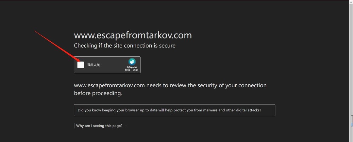Click the "needs to review the security" paragraph
Image resolution: width=353 pixels, height=142 pixels.
pyautogui.click(x=170, y=86)
